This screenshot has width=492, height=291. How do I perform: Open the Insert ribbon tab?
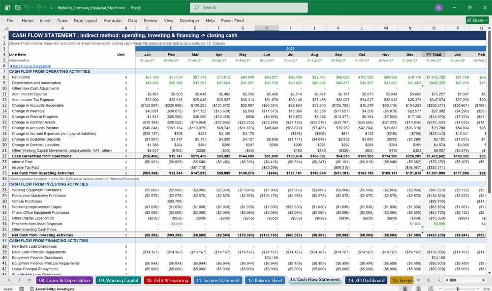point(45,20)
